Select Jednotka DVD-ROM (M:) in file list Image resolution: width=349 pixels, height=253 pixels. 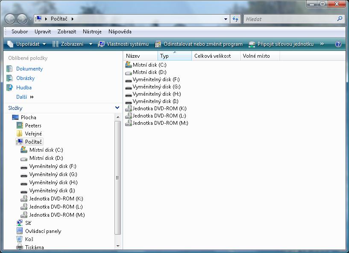(160, 123)
